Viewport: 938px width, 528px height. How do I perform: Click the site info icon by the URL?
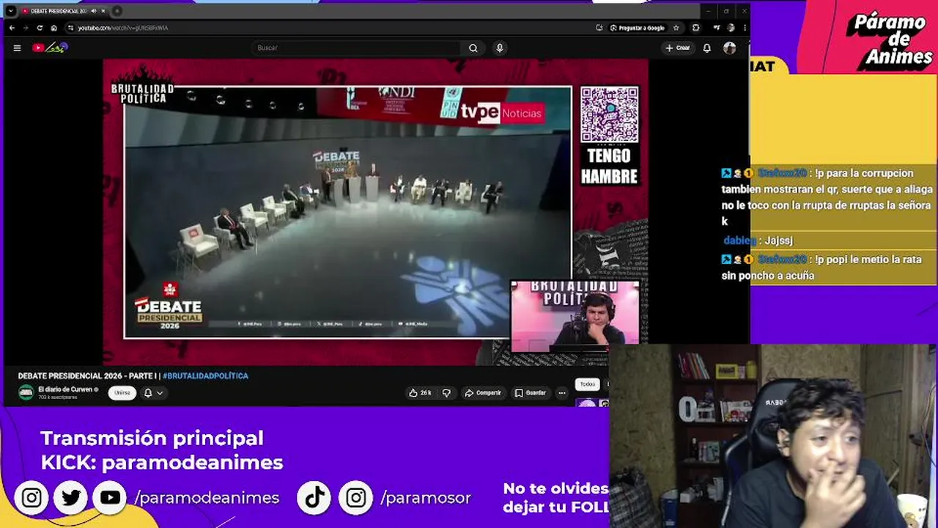(71, 28)
